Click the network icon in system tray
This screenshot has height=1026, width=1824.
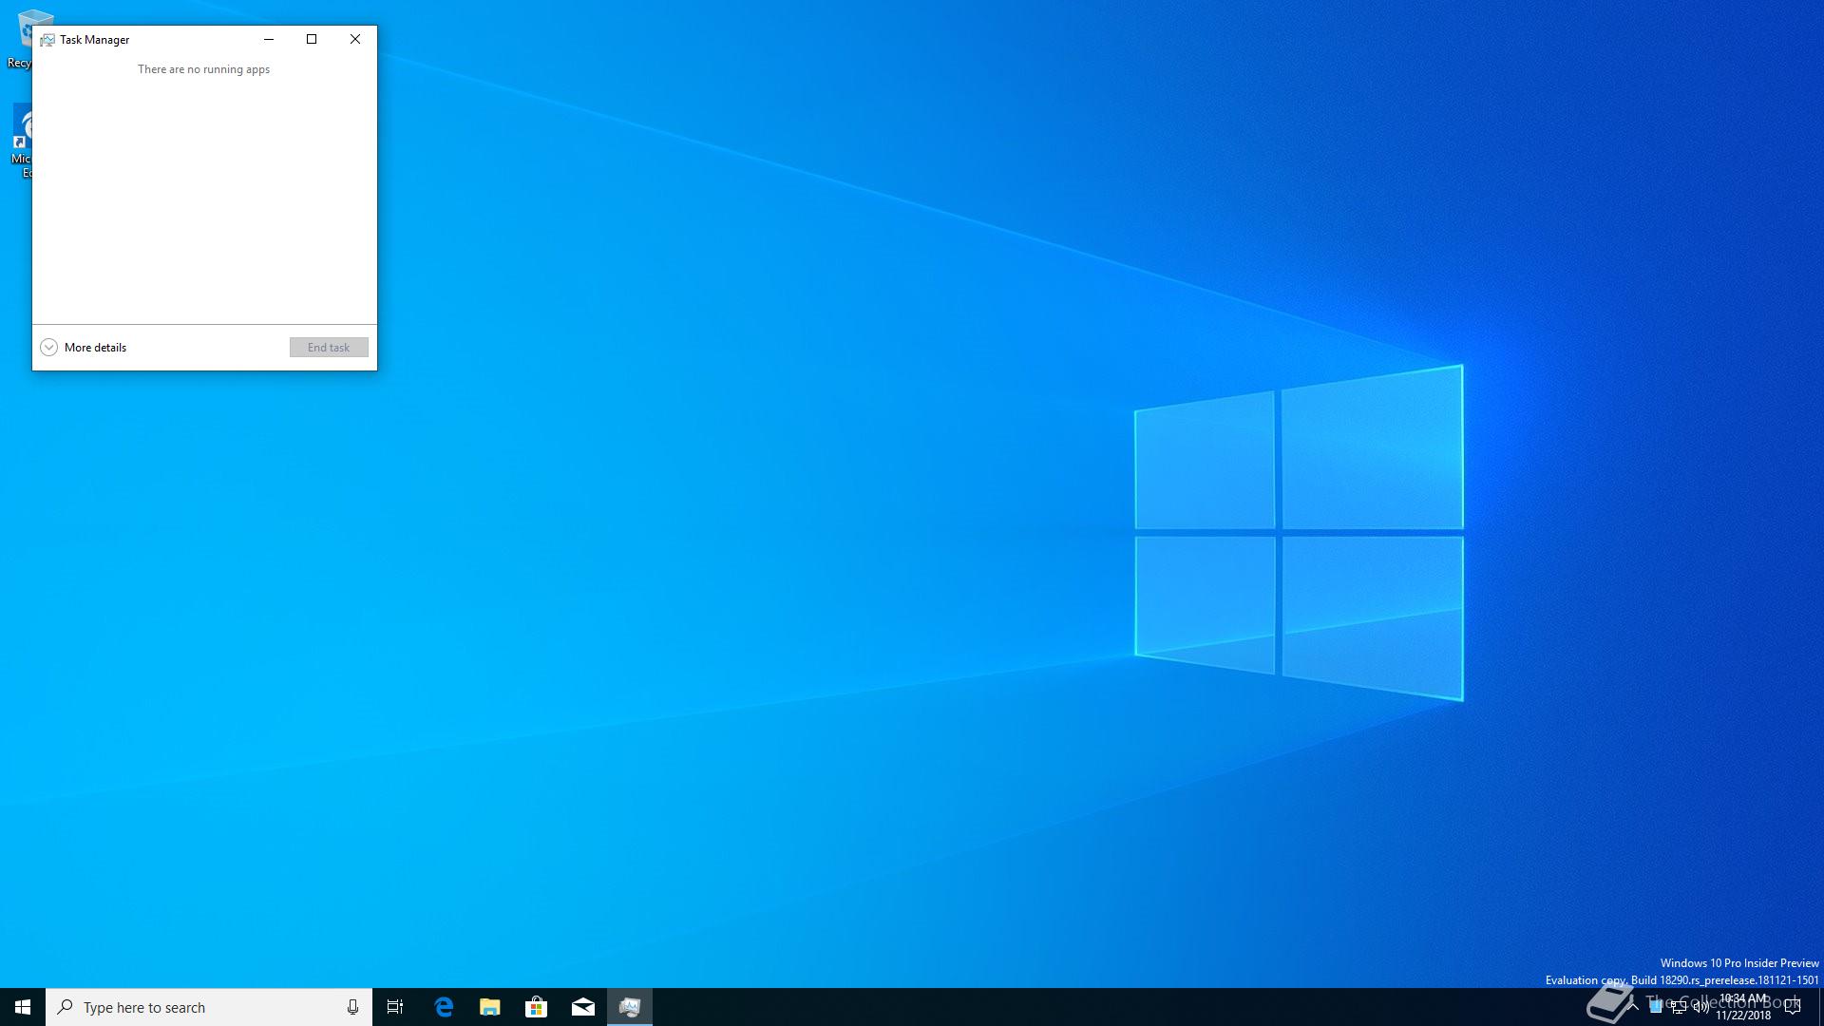click(1678, 1008)
